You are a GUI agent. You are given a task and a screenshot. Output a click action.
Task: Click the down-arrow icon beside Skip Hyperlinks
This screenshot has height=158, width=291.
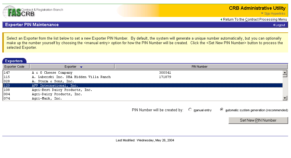[x=262, y=13]
